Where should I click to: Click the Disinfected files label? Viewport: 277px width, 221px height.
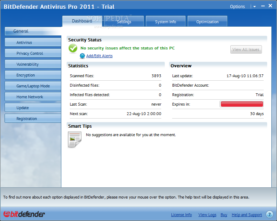click(85, 85)
